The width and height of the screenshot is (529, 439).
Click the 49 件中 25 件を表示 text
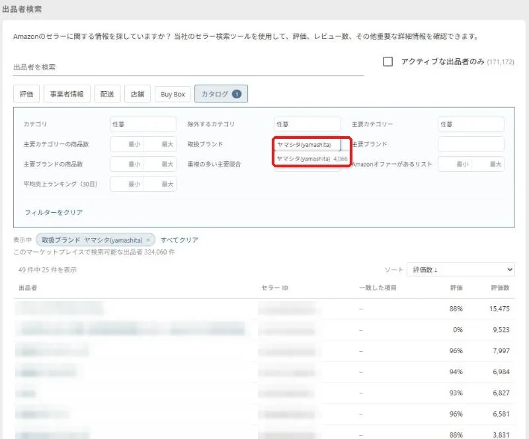[x=48, y=270]
